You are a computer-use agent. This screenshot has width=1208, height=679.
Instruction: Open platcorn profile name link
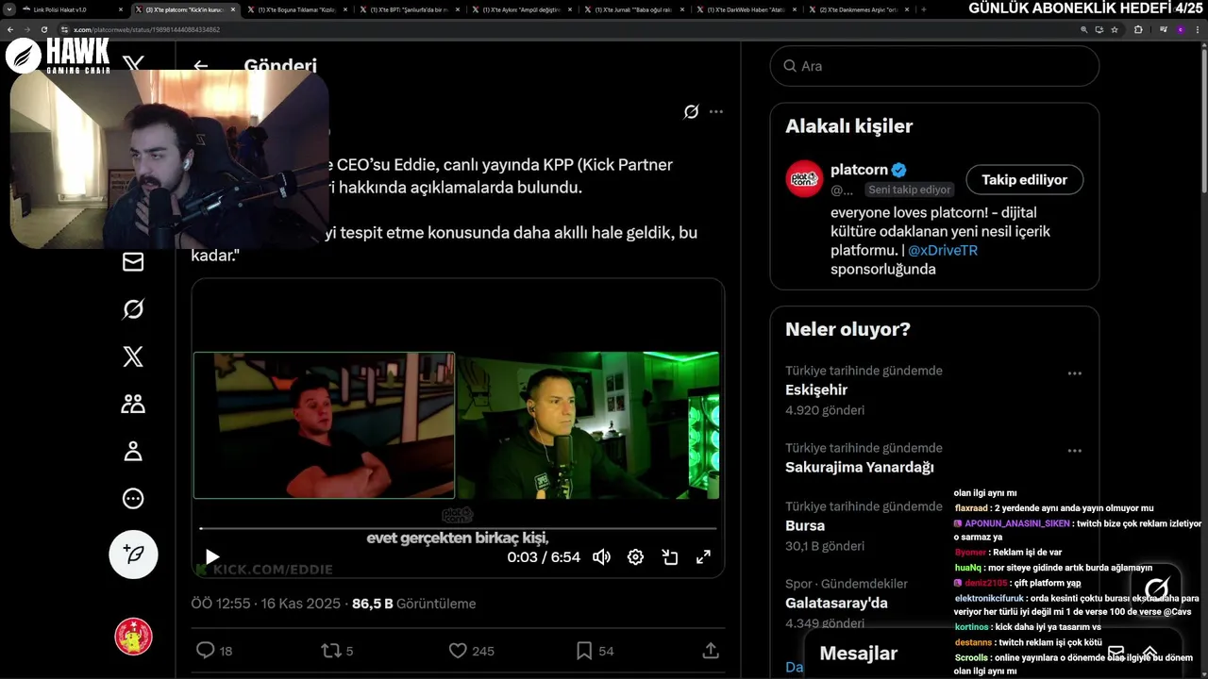pos(859,170)
